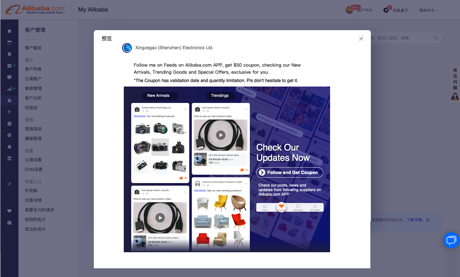Open the message box bell icon
This screenshot has width=460, height=277.
point(386,10)
